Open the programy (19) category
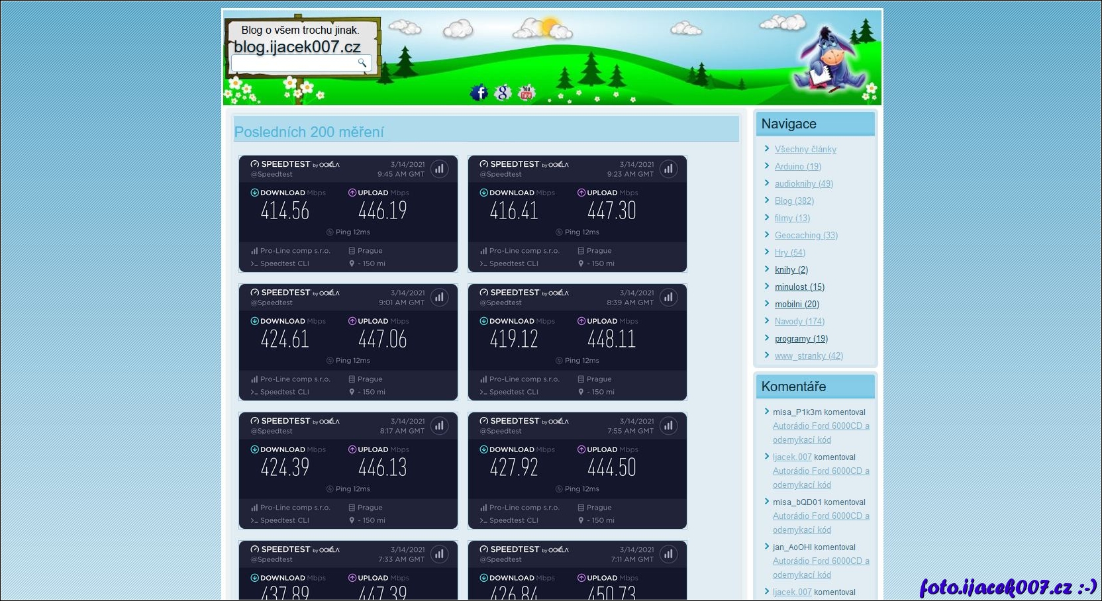This screenshot has height=601, width=1102. pos(801,339)
